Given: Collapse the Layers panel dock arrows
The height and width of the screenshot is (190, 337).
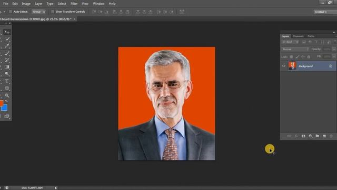Looking at the screenshot, I should (334, 32).
